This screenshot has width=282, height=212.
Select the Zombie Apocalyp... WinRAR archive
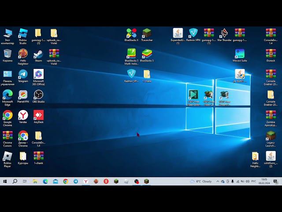pos(271,118)
